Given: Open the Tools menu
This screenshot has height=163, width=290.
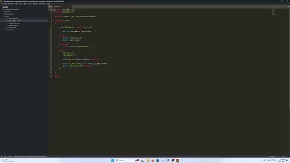Looking at the screenshot, I should coord(30,4).
